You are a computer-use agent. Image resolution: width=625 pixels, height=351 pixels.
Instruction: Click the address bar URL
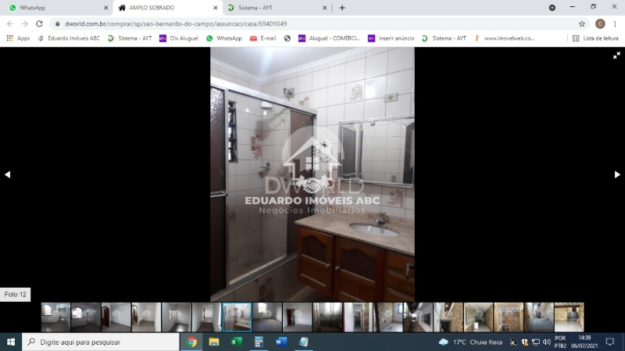coord(176,24)
